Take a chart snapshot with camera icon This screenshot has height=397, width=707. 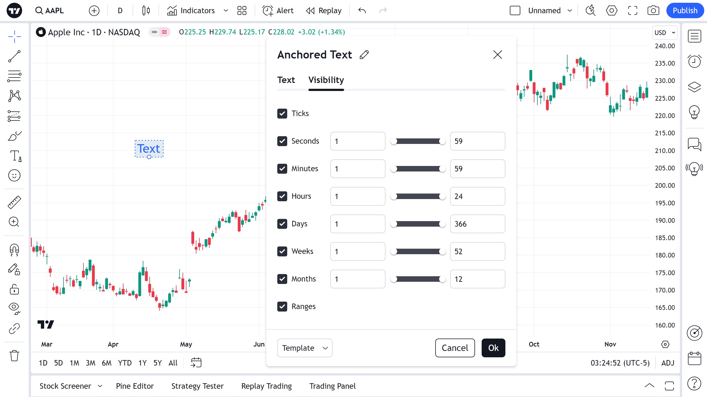coord(653,10)
